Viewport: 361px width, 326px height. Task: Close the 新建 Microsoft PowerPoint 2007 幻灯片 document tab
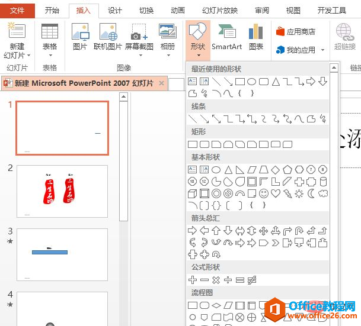coord(162,83)
